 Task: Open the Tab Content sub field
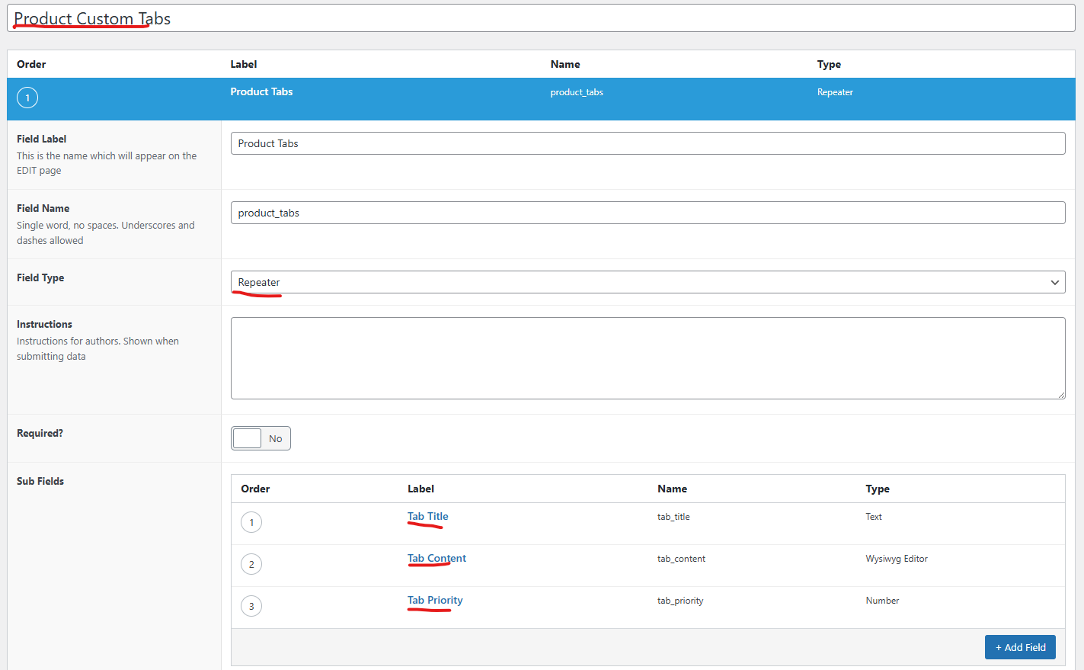click(436, 558)
